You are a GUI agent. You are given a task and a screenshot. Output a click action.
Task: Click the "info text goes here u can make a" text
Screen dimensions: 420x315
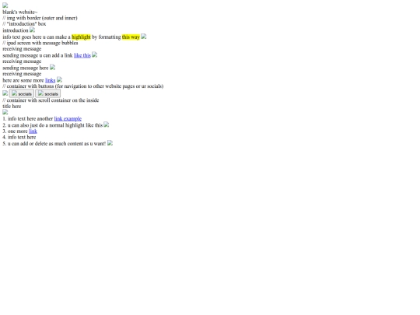pos(37,37)
